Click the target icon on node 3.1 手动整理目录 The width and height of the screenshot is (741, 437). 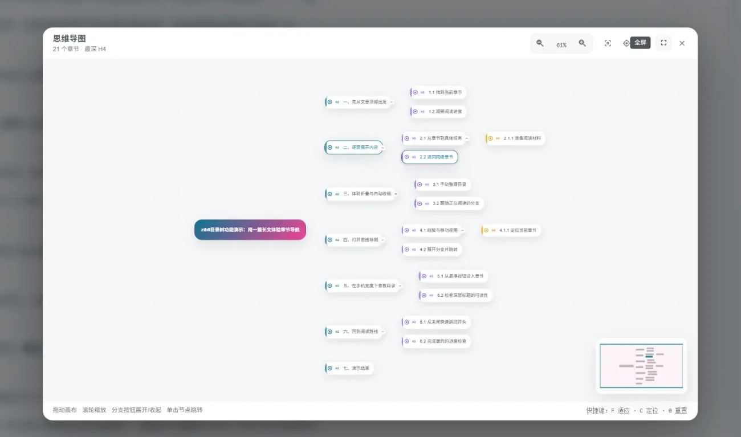coord(420,185)
